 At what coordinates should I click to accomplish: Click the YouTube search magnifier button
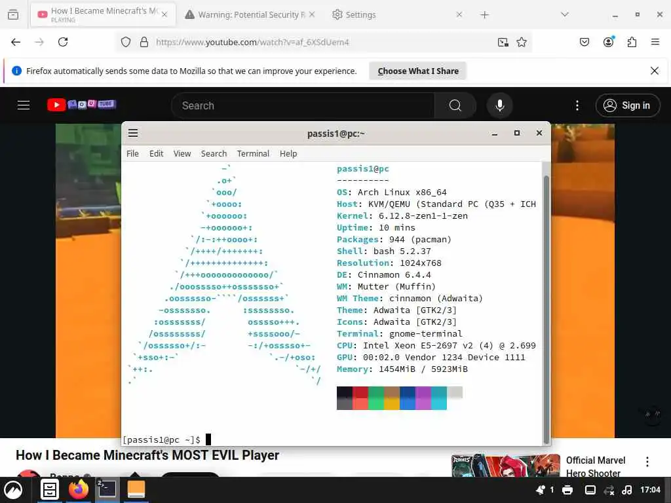pyautogui.click(x=455, y=105)
